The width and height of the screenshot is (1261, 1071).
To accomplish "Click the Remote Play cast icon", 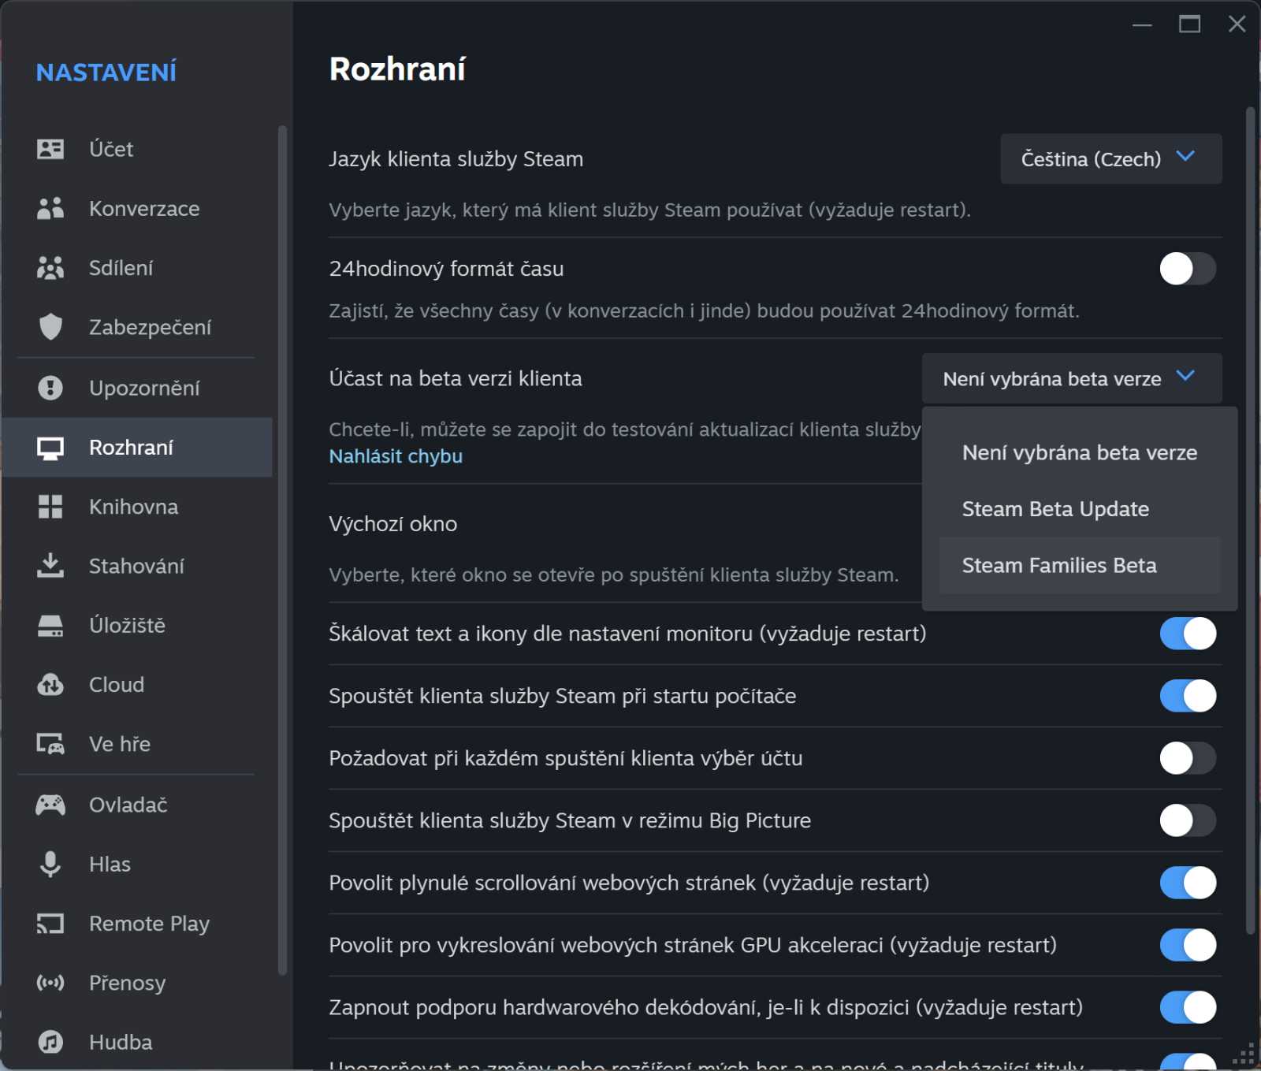I will (50, 924).
